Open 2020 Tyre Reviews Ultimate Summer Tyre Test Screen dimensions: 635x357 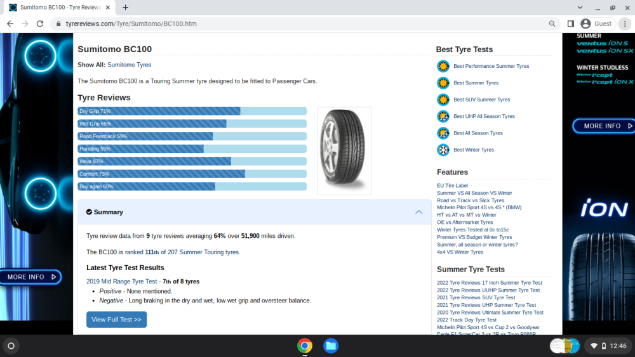490,313
